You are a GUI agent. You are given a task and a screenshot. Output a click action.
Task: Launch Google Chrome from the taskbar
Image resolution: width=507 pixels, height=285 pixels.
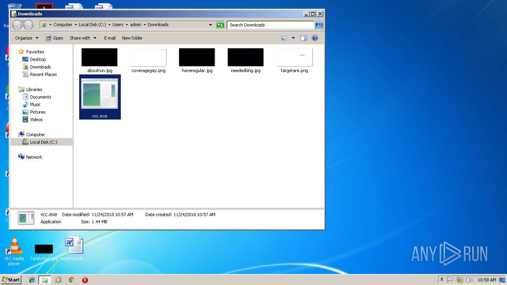click(71, 280)
